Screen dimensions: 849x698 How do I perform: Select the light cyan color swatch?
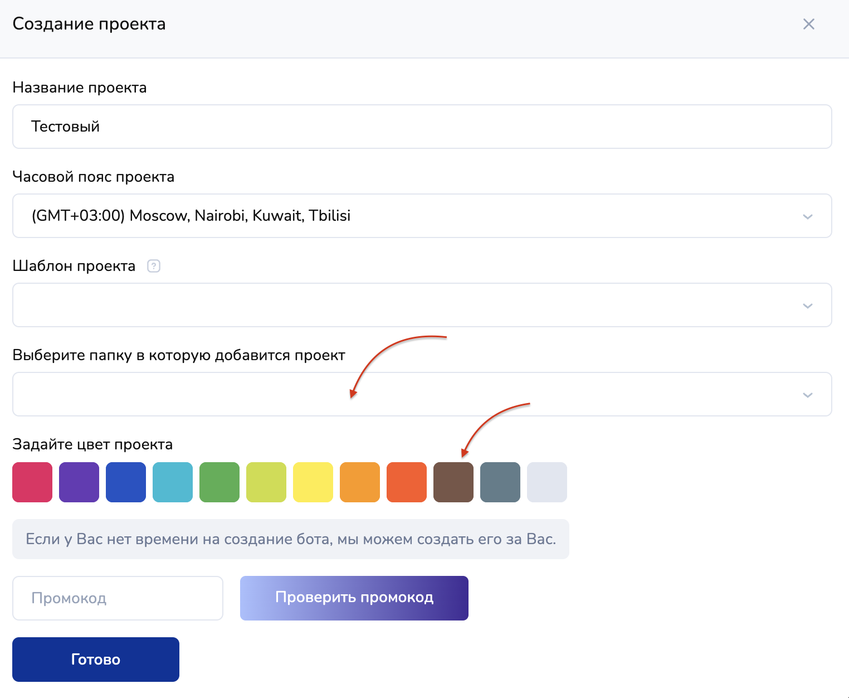pyautogui.click(x=173, y=482)
